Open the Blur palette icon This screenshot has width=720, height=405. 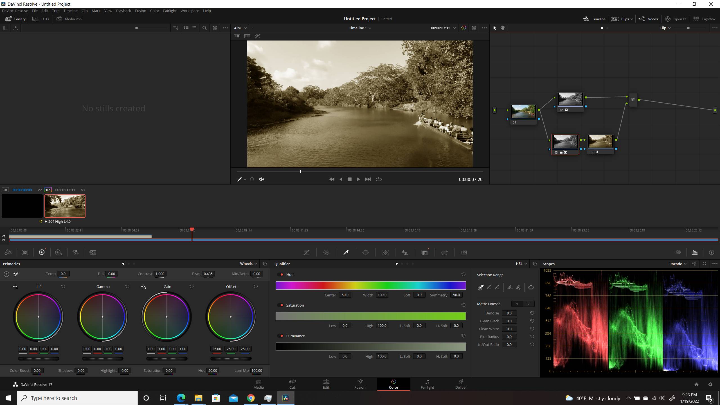[x=405, y=252]
